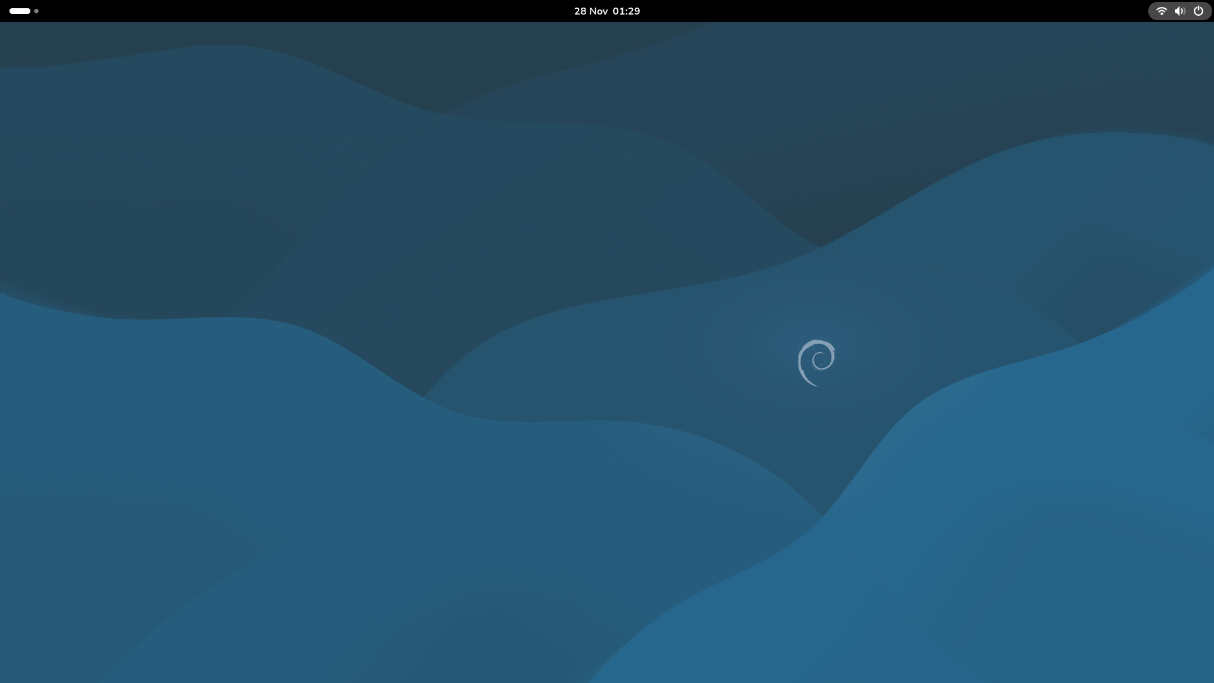Image resolution: width=1214 pixels, height=683 pixels.
Task: Click the active workspace pill indicator
Action: tap(20, 11)
